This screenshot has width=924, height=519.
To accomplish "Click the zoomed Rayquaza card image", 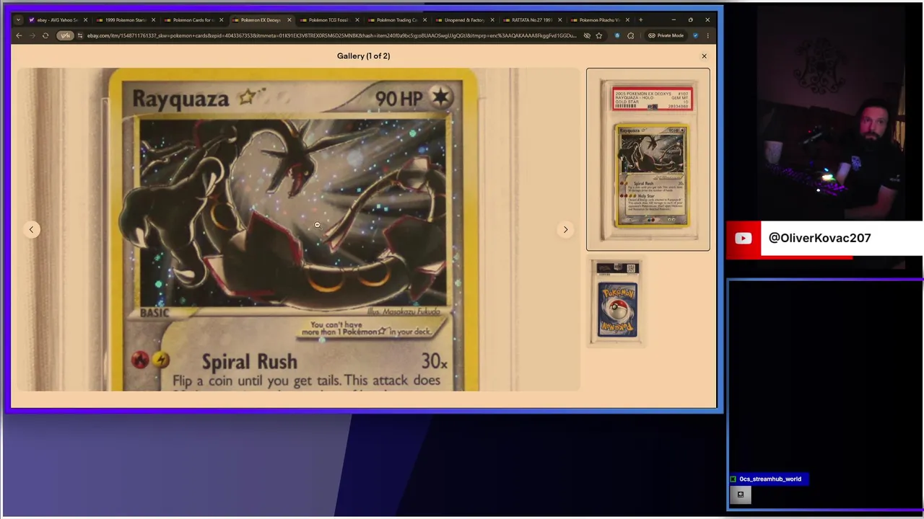I will (297, 231).
